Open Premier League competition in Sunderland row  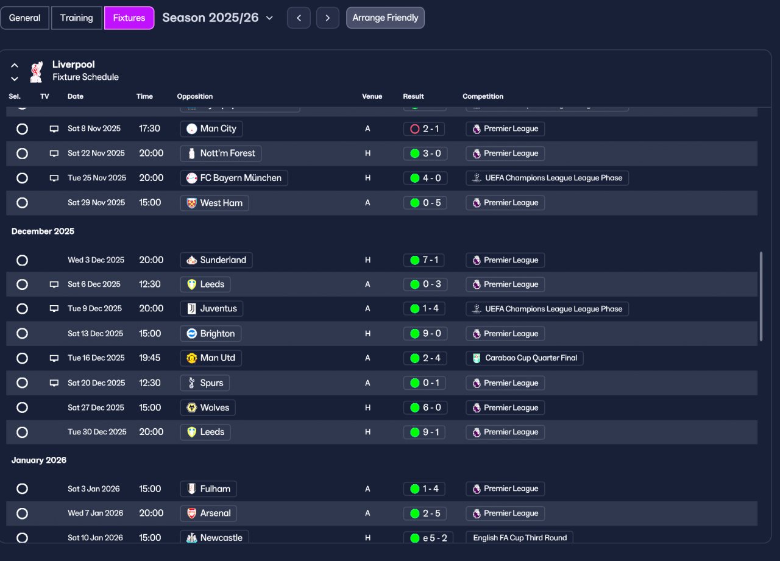click(505, 260)
